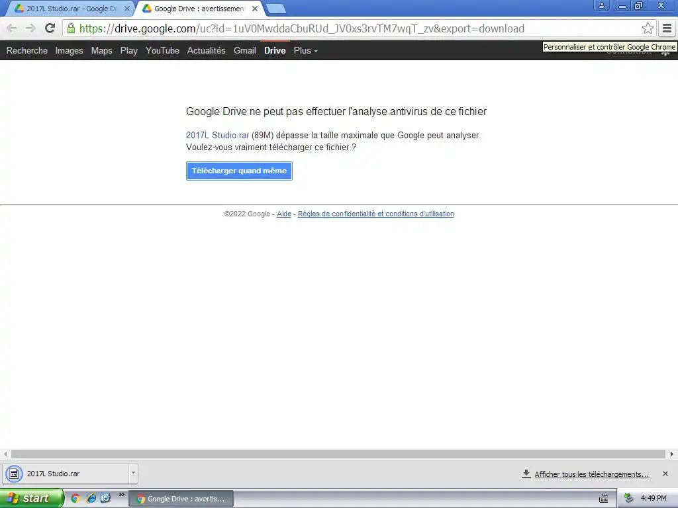Click the browser forward arrow
The image size is (678, 508).
(30, 28)
